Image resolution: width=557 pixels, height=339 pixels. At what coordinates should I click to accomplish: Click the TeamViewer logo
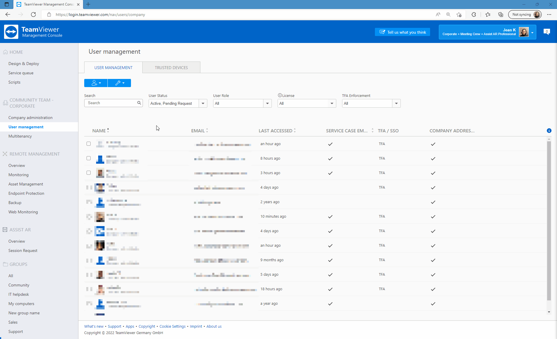pyautogui.click(x=11, y=32)
